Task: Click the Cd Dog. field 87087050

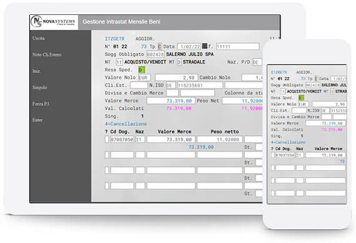Action: point(122,140)
